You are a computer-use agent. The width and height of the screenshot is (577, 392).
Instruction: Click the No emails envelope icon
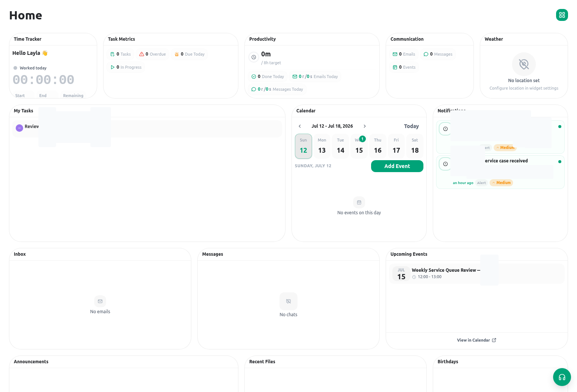point(100,301)
